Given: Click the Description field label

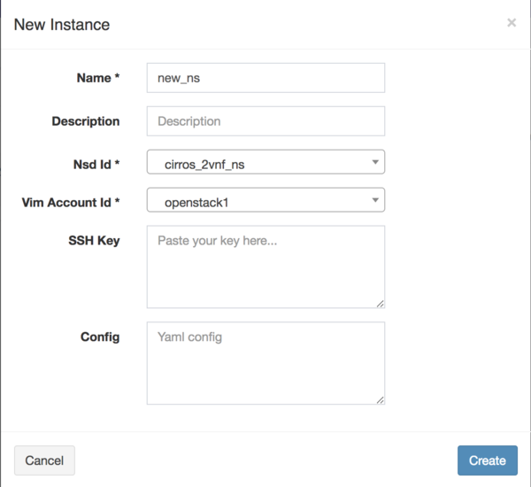Looking at the screenshot, I should point(86,121).
